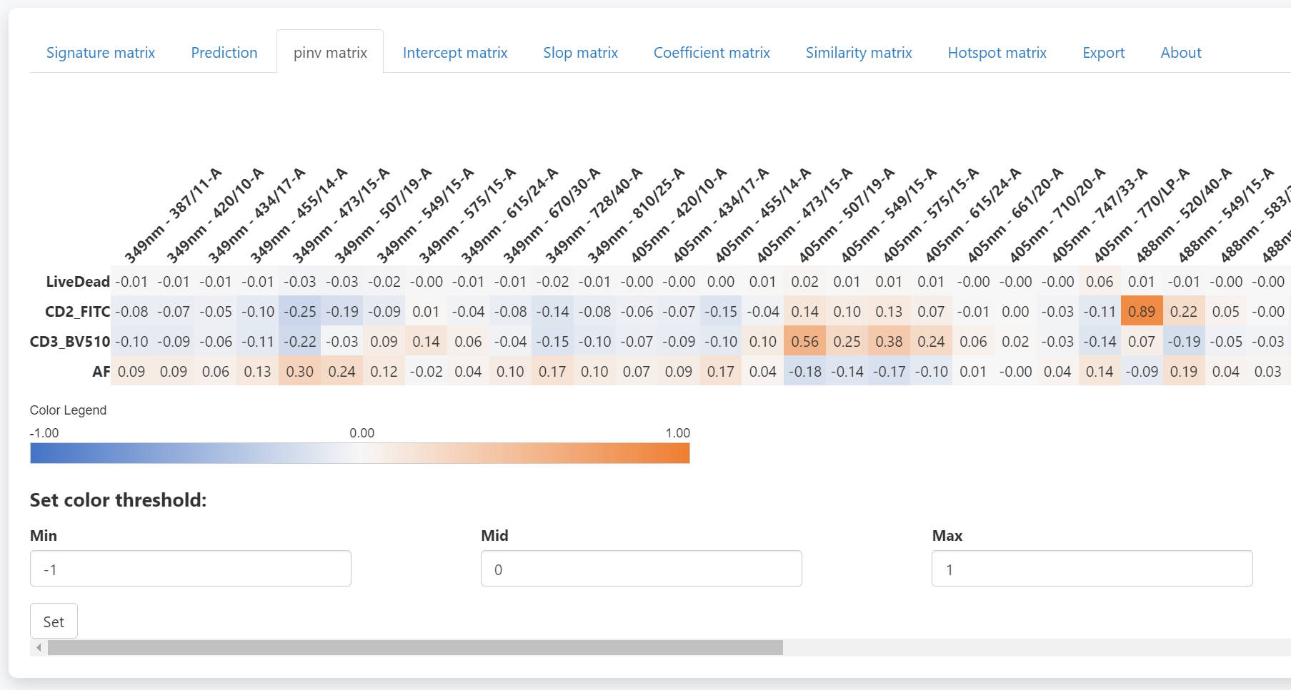Screen dimensions: 1291x690
Task: Click the scrollbar left arrow
Action: click(39, 647)
